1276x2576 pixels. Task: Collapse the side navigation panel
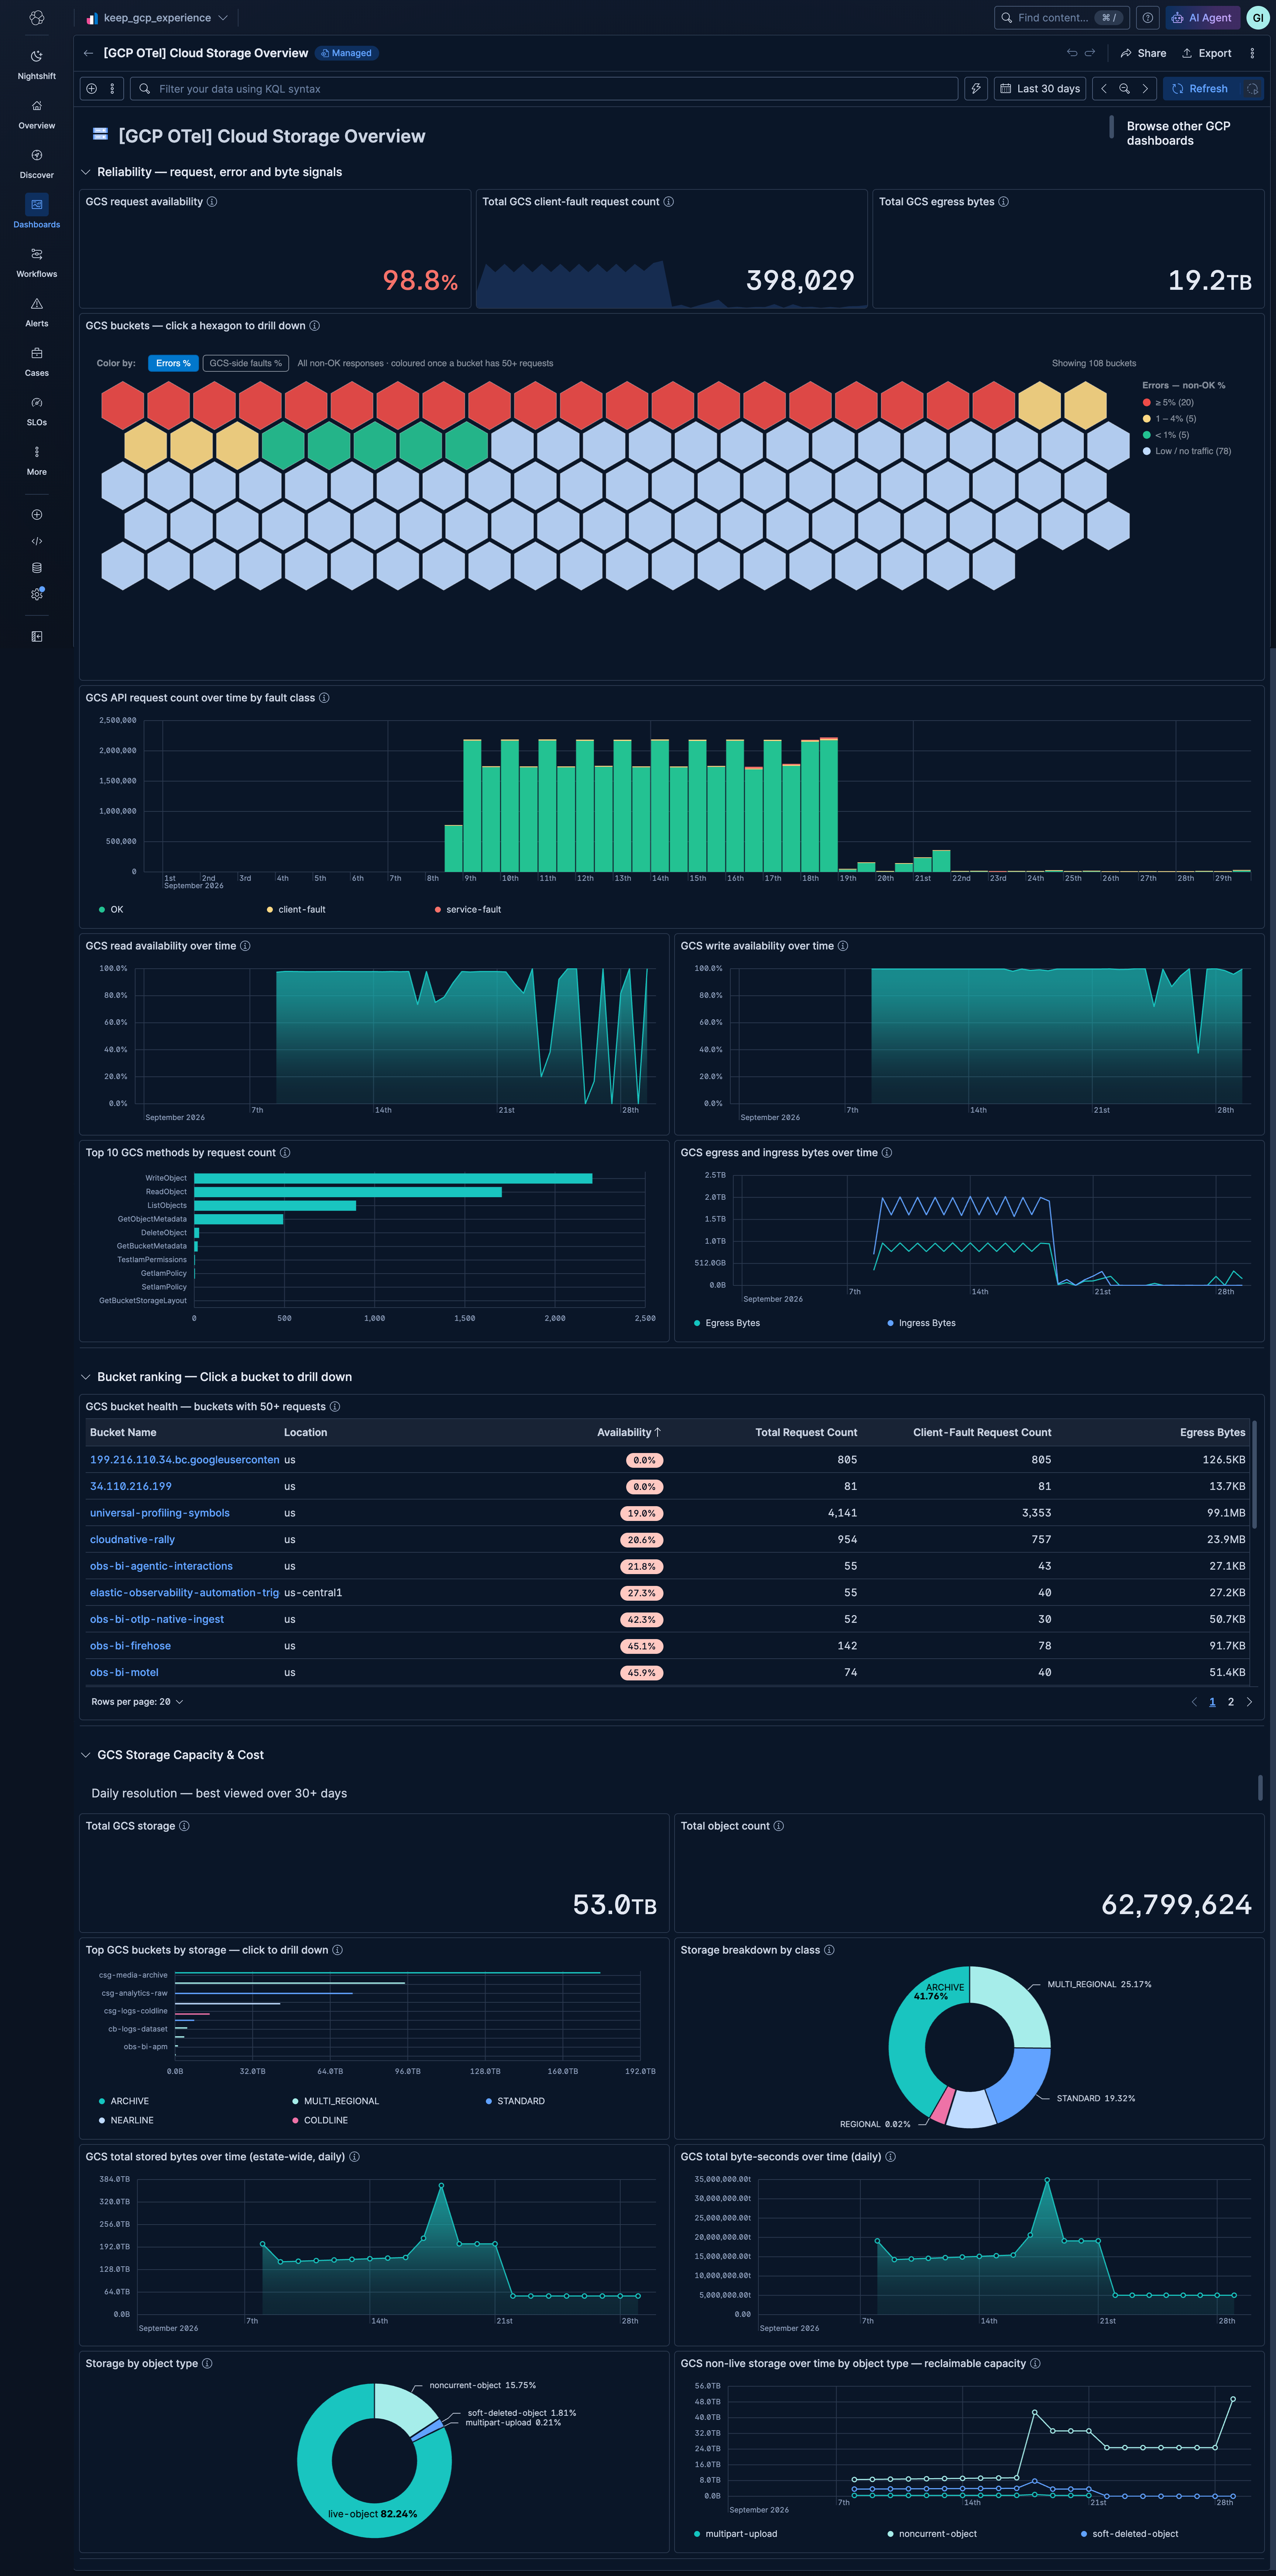coord(37,636)
